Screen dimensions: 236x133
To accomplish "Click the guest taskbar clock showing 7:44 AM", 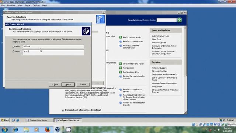I will 230,120.
